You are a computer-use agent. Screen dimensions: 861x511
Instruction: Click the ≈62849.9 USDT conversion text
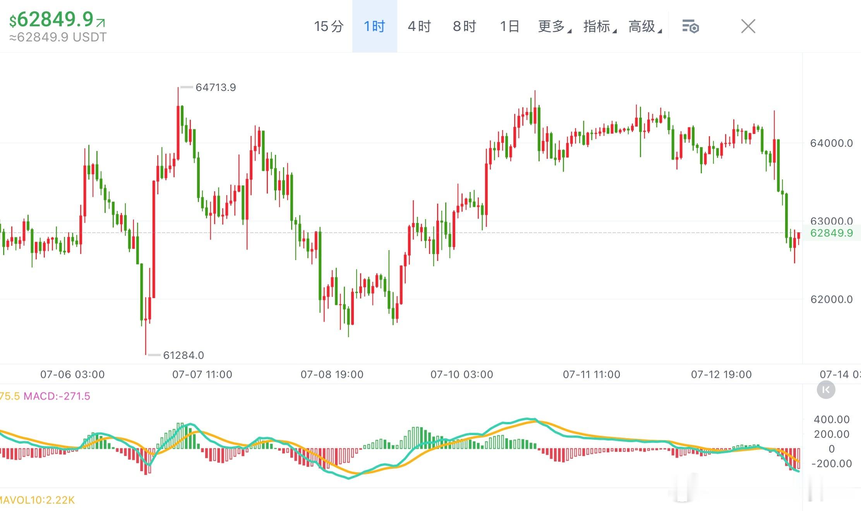click(58, 37)
